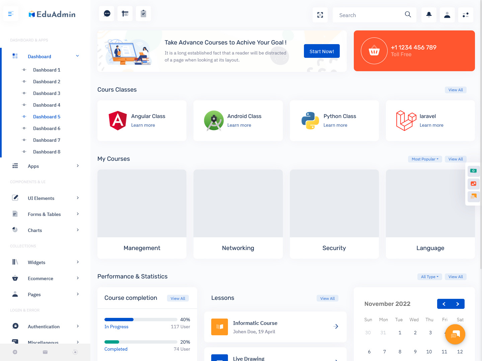This screenshot has width=482, height=361.
Task: Open the user profile icon
Action: point(447,15)
